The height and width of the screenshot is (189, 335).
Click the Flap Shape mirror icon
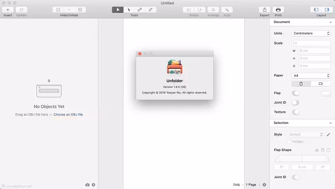click(317, 150)
